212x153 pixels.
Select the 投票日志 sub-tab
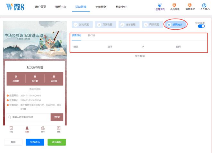76,35
